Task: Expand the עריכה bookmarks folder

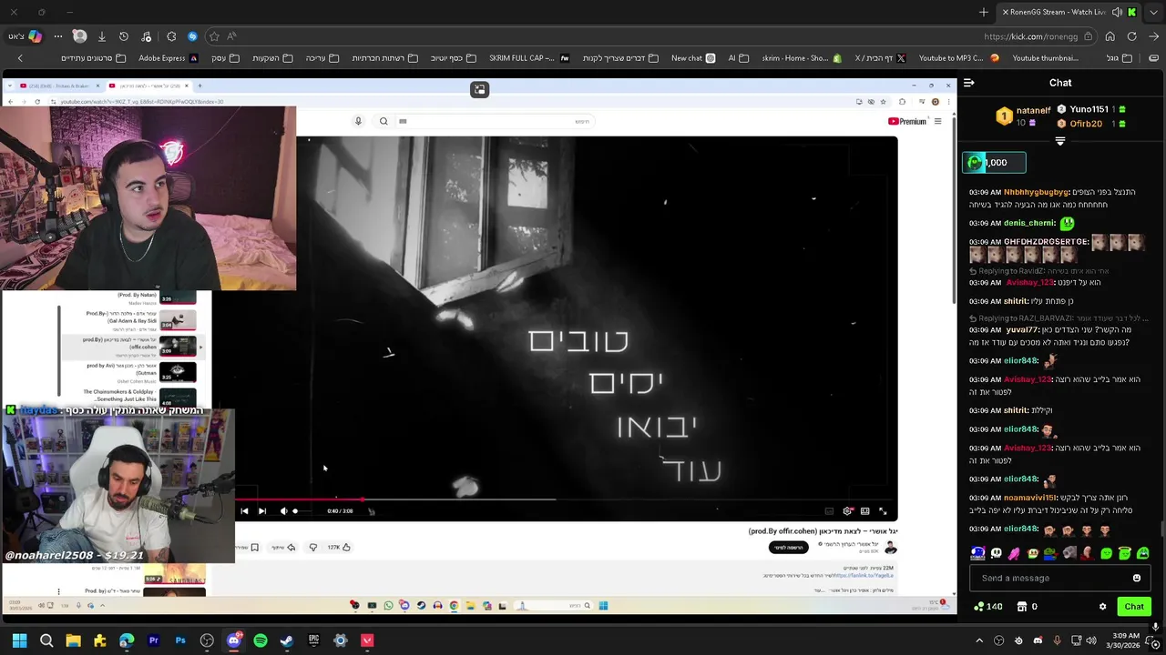Action: 322,58
